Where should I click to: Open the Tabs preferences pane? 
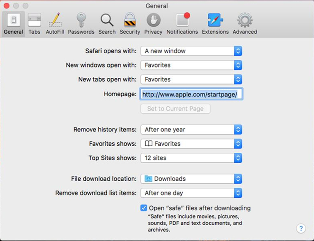(34, 24)
